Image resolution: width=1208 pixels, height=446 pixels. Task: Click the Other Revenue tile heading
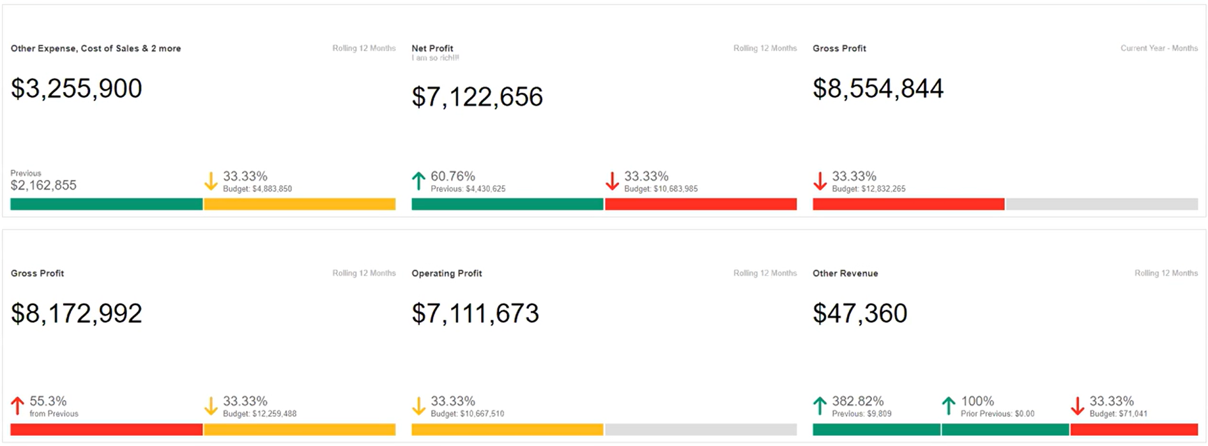coord(845,273)
